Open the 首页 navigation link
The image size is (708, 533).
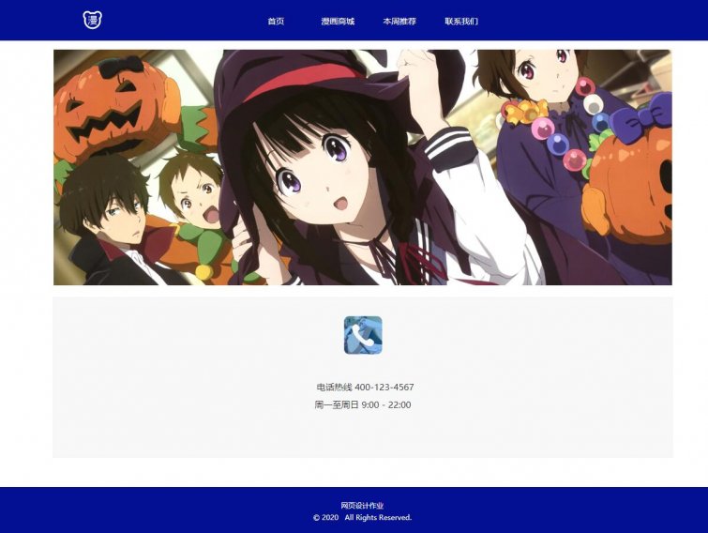[276, 22]
